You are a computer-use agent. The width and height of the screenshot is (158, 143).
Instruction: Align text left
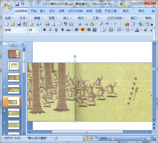tap(77, 30)
